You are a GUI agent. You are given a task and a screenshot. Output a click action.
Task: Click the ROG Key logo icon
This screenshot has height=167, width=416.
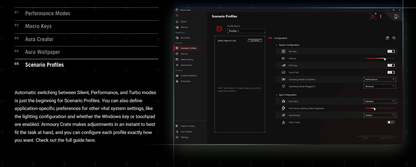coord(283,65)
